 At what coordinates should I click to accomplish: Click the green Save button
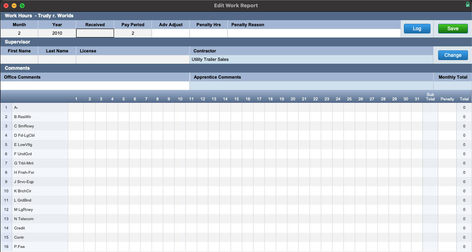click(x=453, y=29)
